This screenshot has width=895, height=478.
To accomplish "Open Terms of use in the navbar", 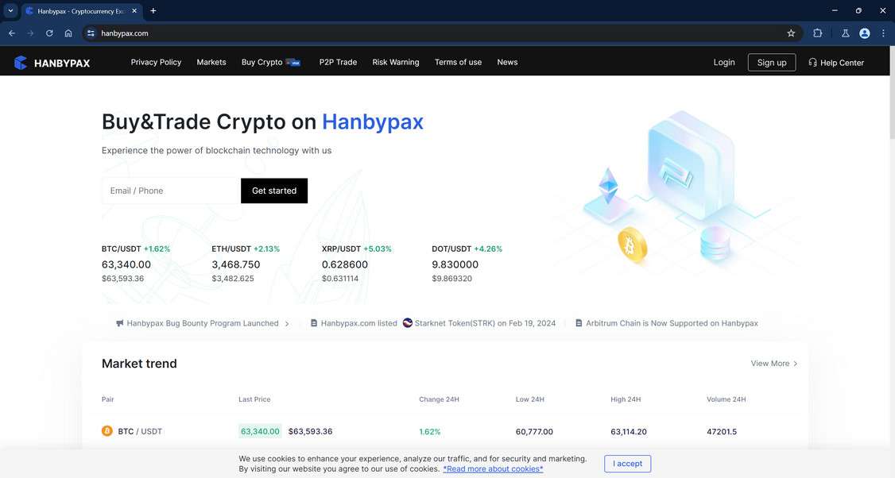I will coord(458,62).
